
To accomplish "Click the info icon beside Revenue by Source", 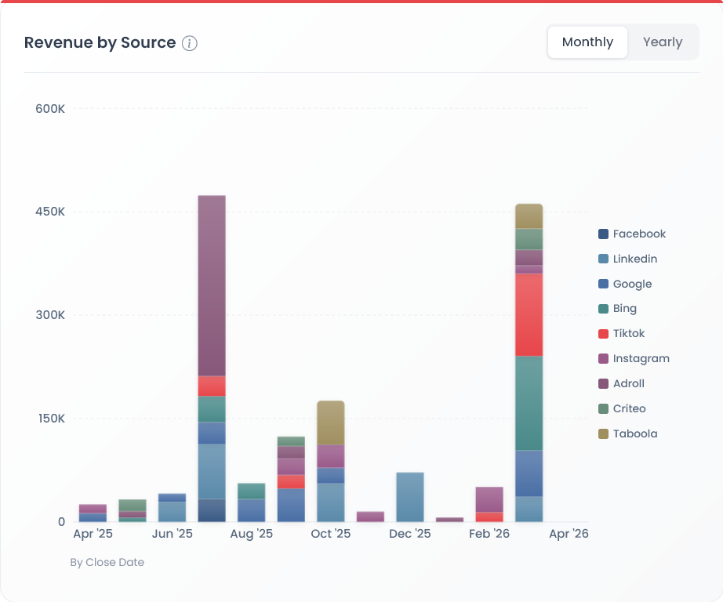I will pos(189,44).
